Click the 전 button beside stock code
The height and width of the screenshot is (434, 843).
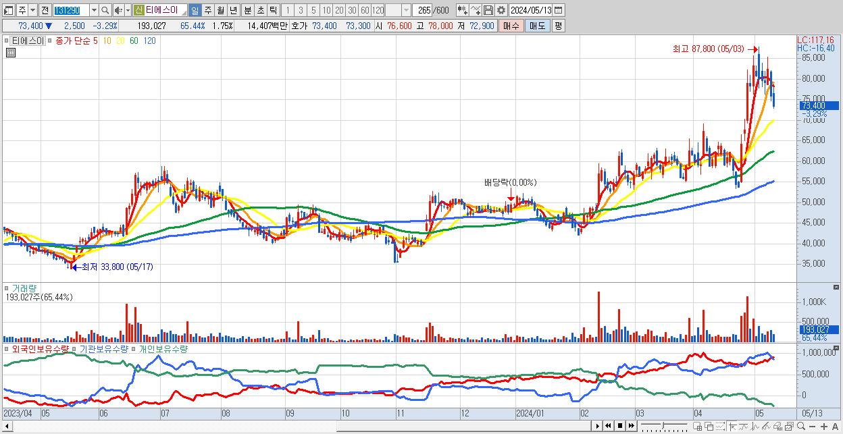[x=44, y=10]
